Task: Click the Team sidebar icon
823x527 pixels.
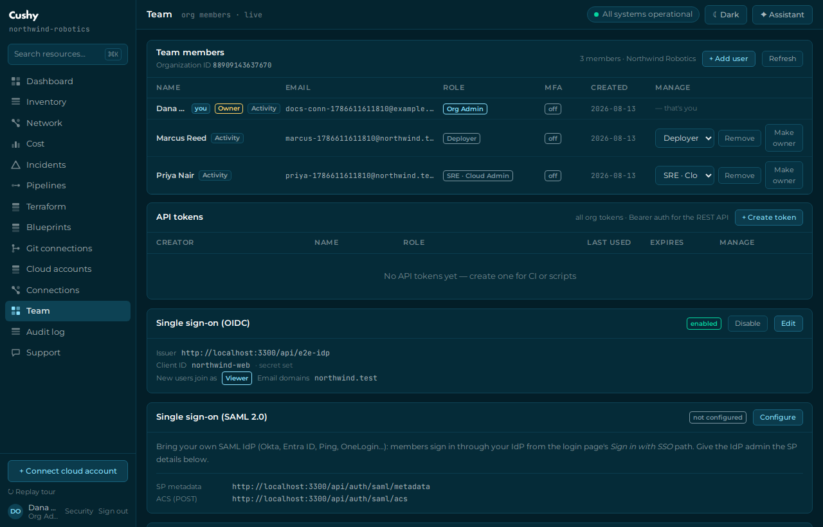Action: pyautogui.click(x=15, y=311)
